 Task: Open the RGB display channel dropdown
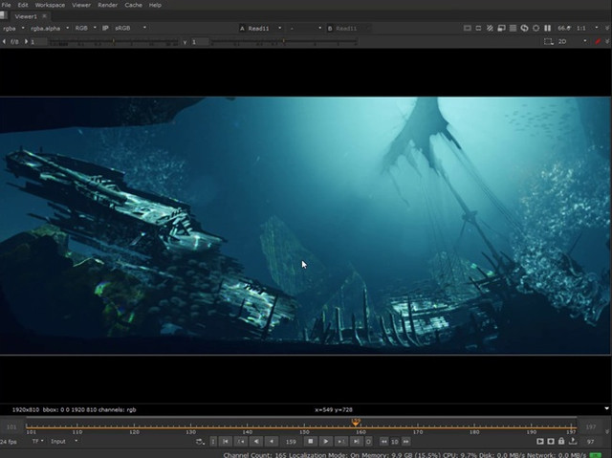tap(85, 28)
